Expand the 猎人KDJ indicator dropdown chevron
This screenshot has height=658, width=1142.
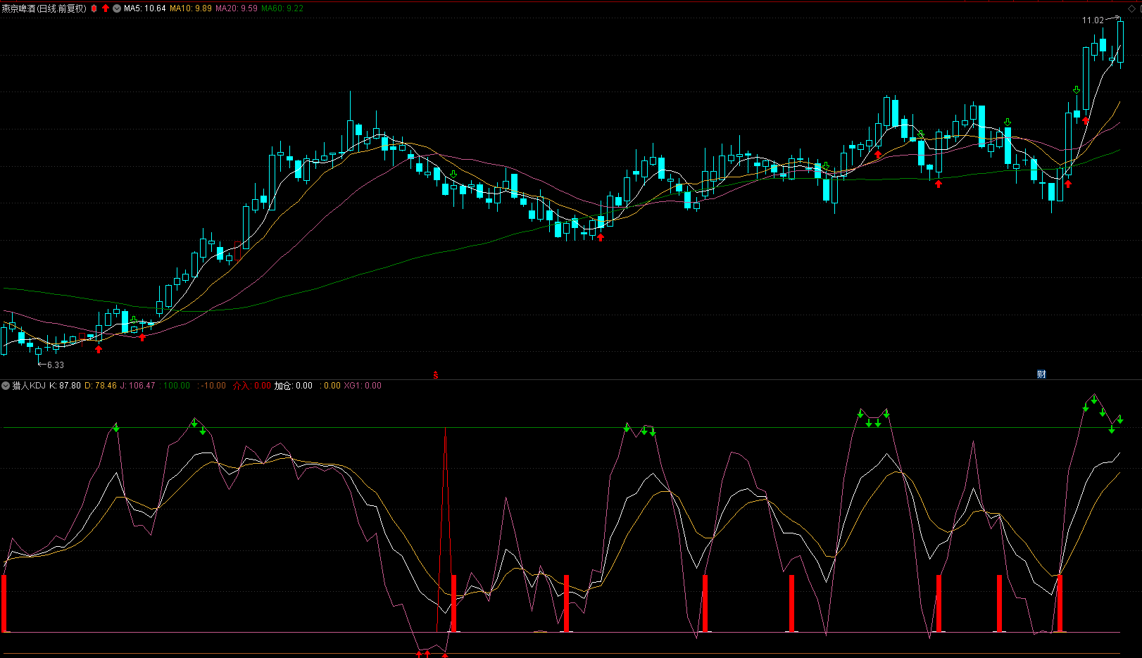pyautogui.click(x=6, y=386)
